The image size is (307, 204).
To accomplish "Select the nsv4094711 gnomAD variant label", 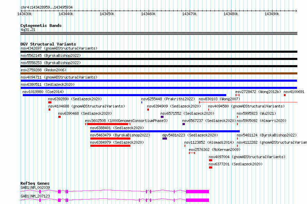I will [x=59, y=77].
